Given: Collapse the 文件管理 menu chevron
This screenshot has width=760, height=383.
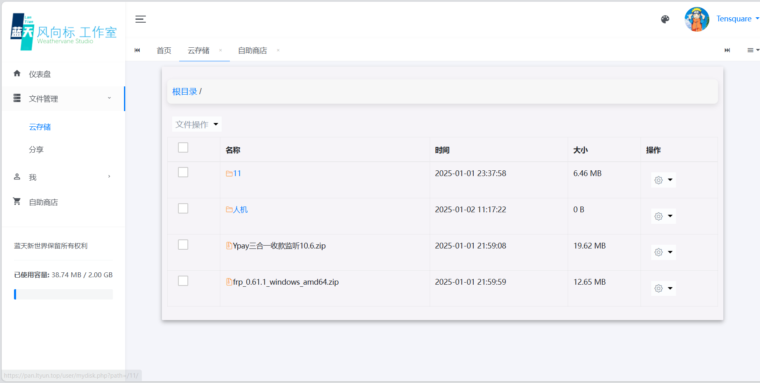Looking at the screenshot, I should point(109,98).
